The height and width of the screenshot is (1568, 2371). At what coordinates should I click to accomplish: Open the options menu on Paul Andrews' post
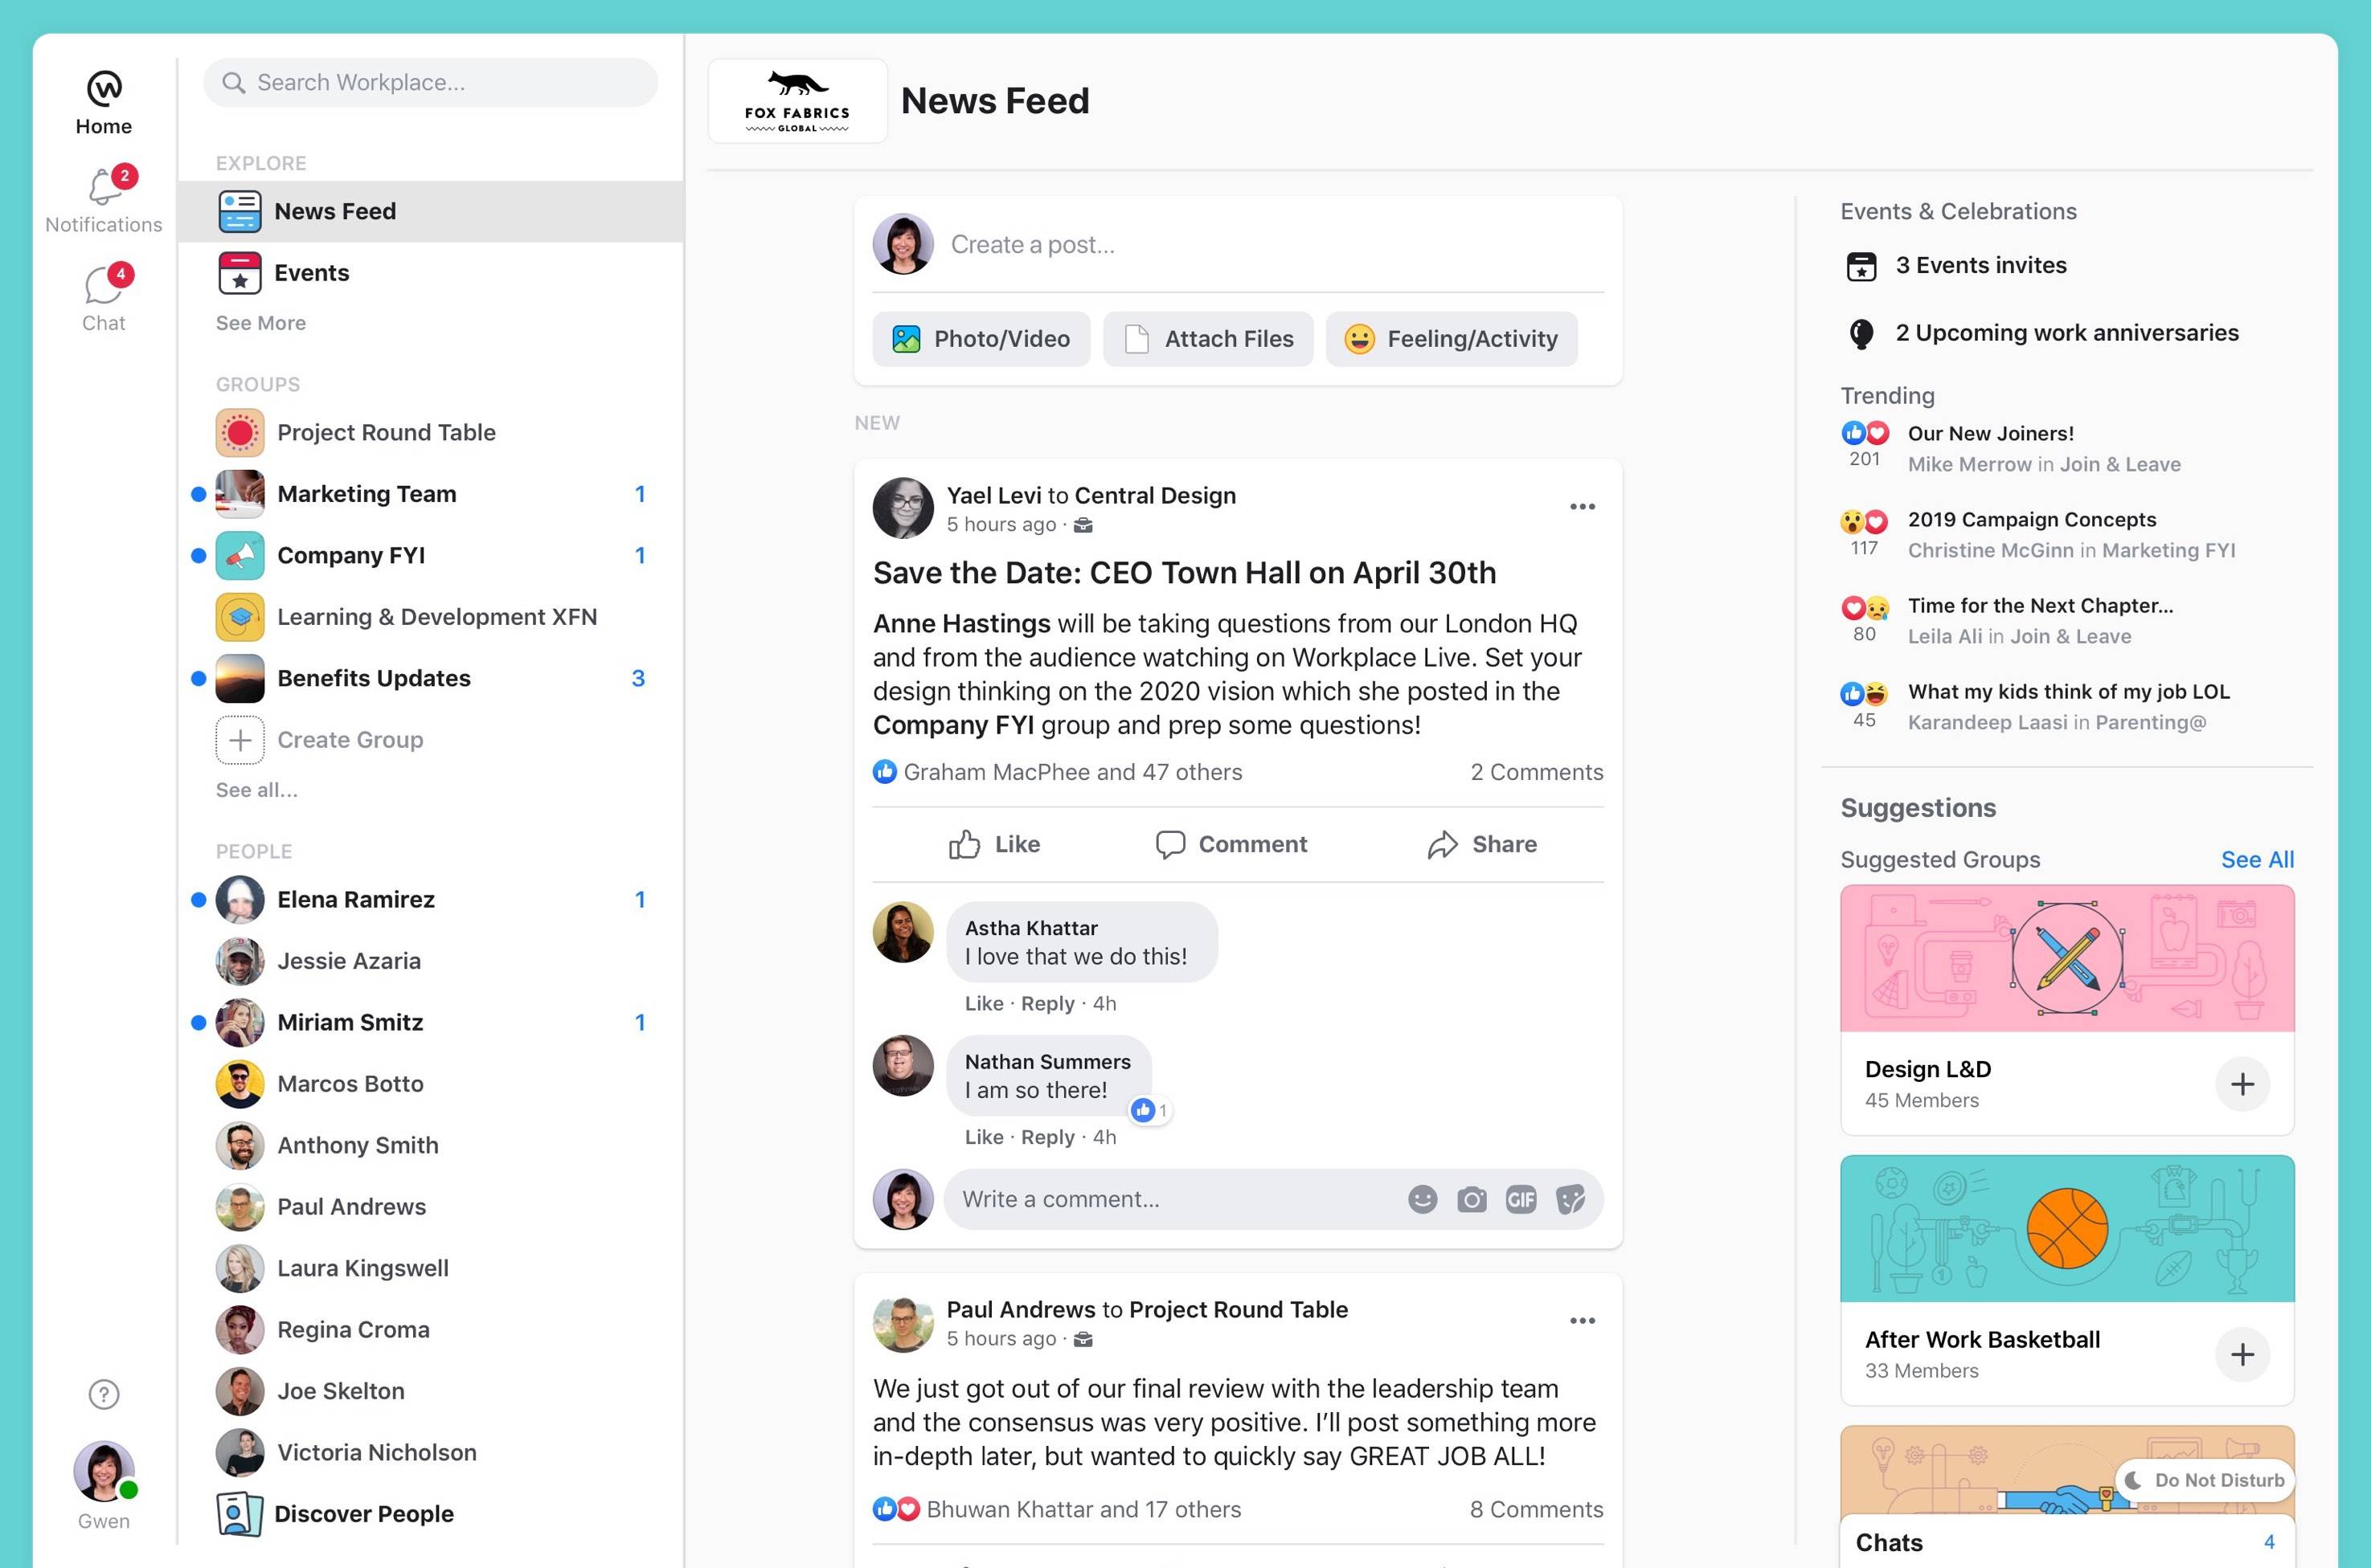pos(1582,1320)
